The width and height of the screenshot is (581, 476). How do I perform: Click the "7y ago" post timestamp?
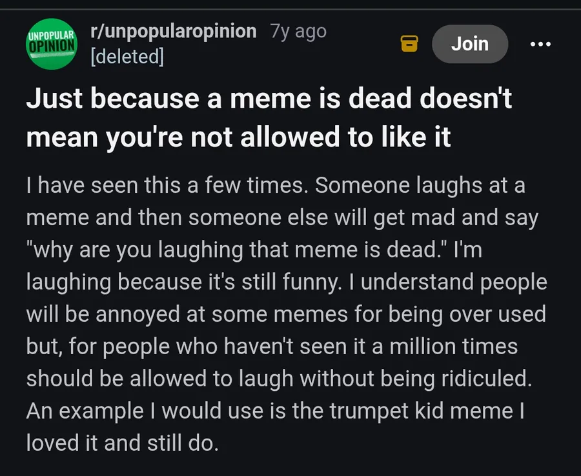coord(299,31)
